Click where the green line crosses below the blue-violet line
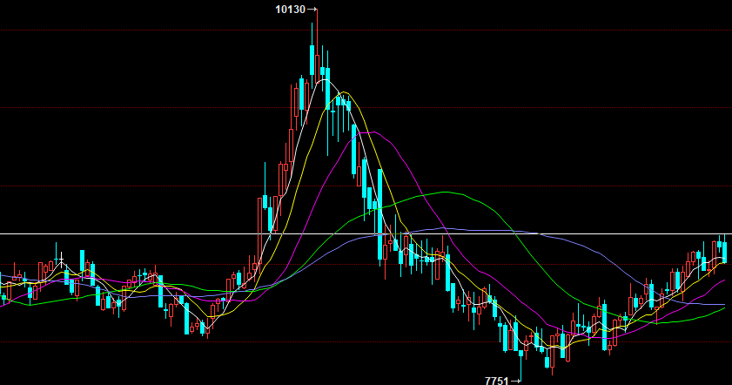This screenshot has width=732, height=385. tap(514, 231)
